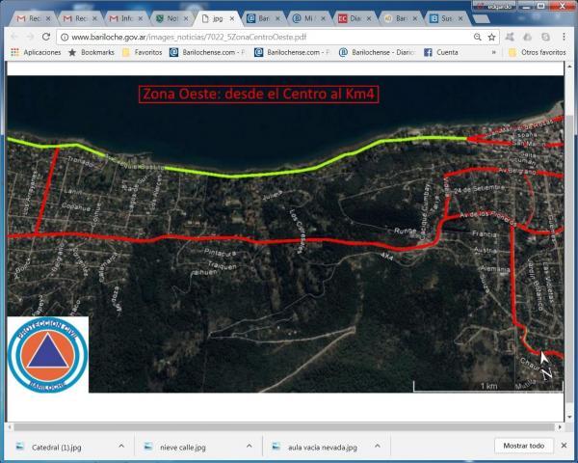This screenshot has height=463, width=578.
Task: Click the 'Los Cerezales' street label on the map
Action: point(298,231)
